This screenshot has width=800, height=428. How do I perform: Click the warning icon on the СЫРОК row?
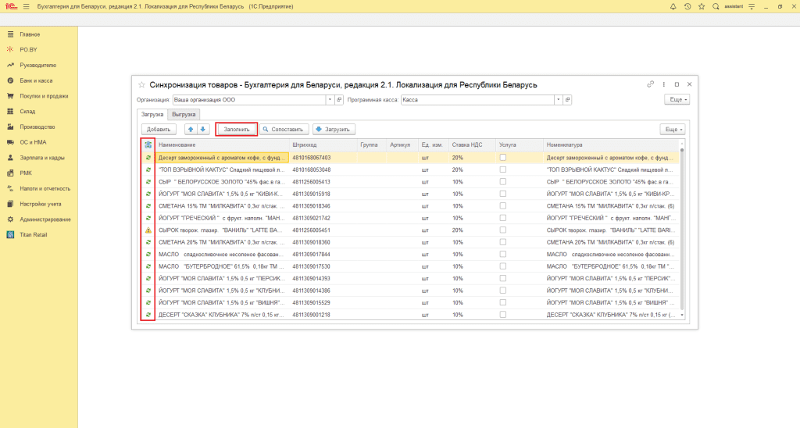pyautogui.click(x=148, y=230)
